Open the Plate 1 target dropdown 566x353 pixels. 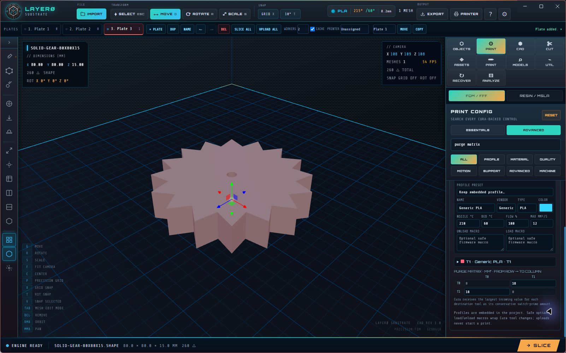[384, 29]
